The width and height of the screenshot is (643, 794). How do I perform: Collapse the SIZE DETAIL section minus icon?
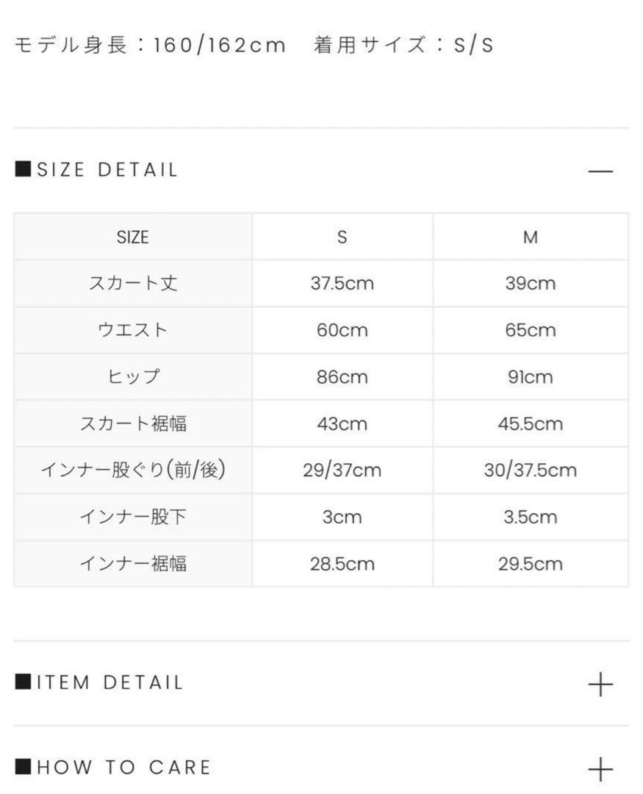pyautogui.click(x=600, y=171)
